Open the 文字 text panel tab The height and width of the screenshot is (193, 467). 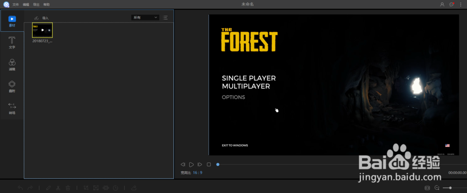(12, 43)
